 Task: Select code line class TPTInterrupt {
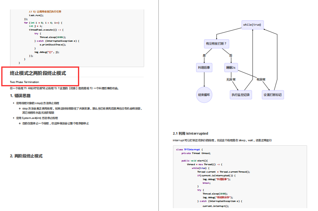click(x=189, y=149)
